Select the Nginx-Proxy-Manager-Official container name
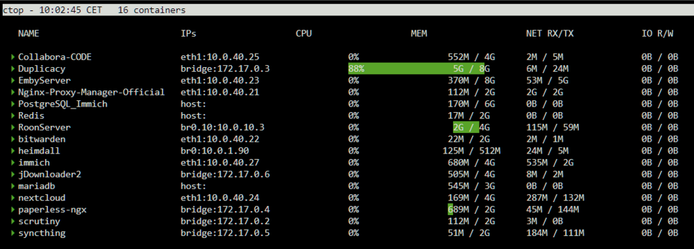This screenshot has width=694, height=249. pyautogui.click(x=91, y=92)
